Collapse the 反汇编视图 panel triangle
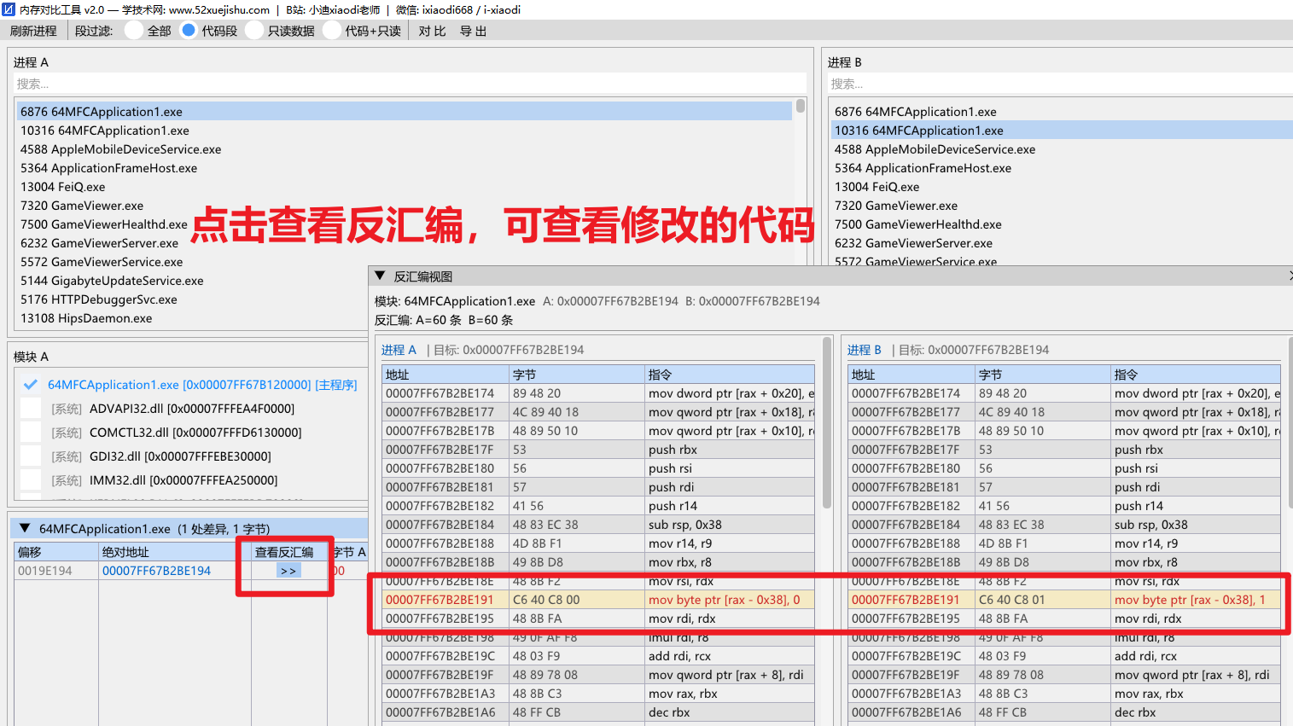1293x726 pixels. tap(380, 276)
